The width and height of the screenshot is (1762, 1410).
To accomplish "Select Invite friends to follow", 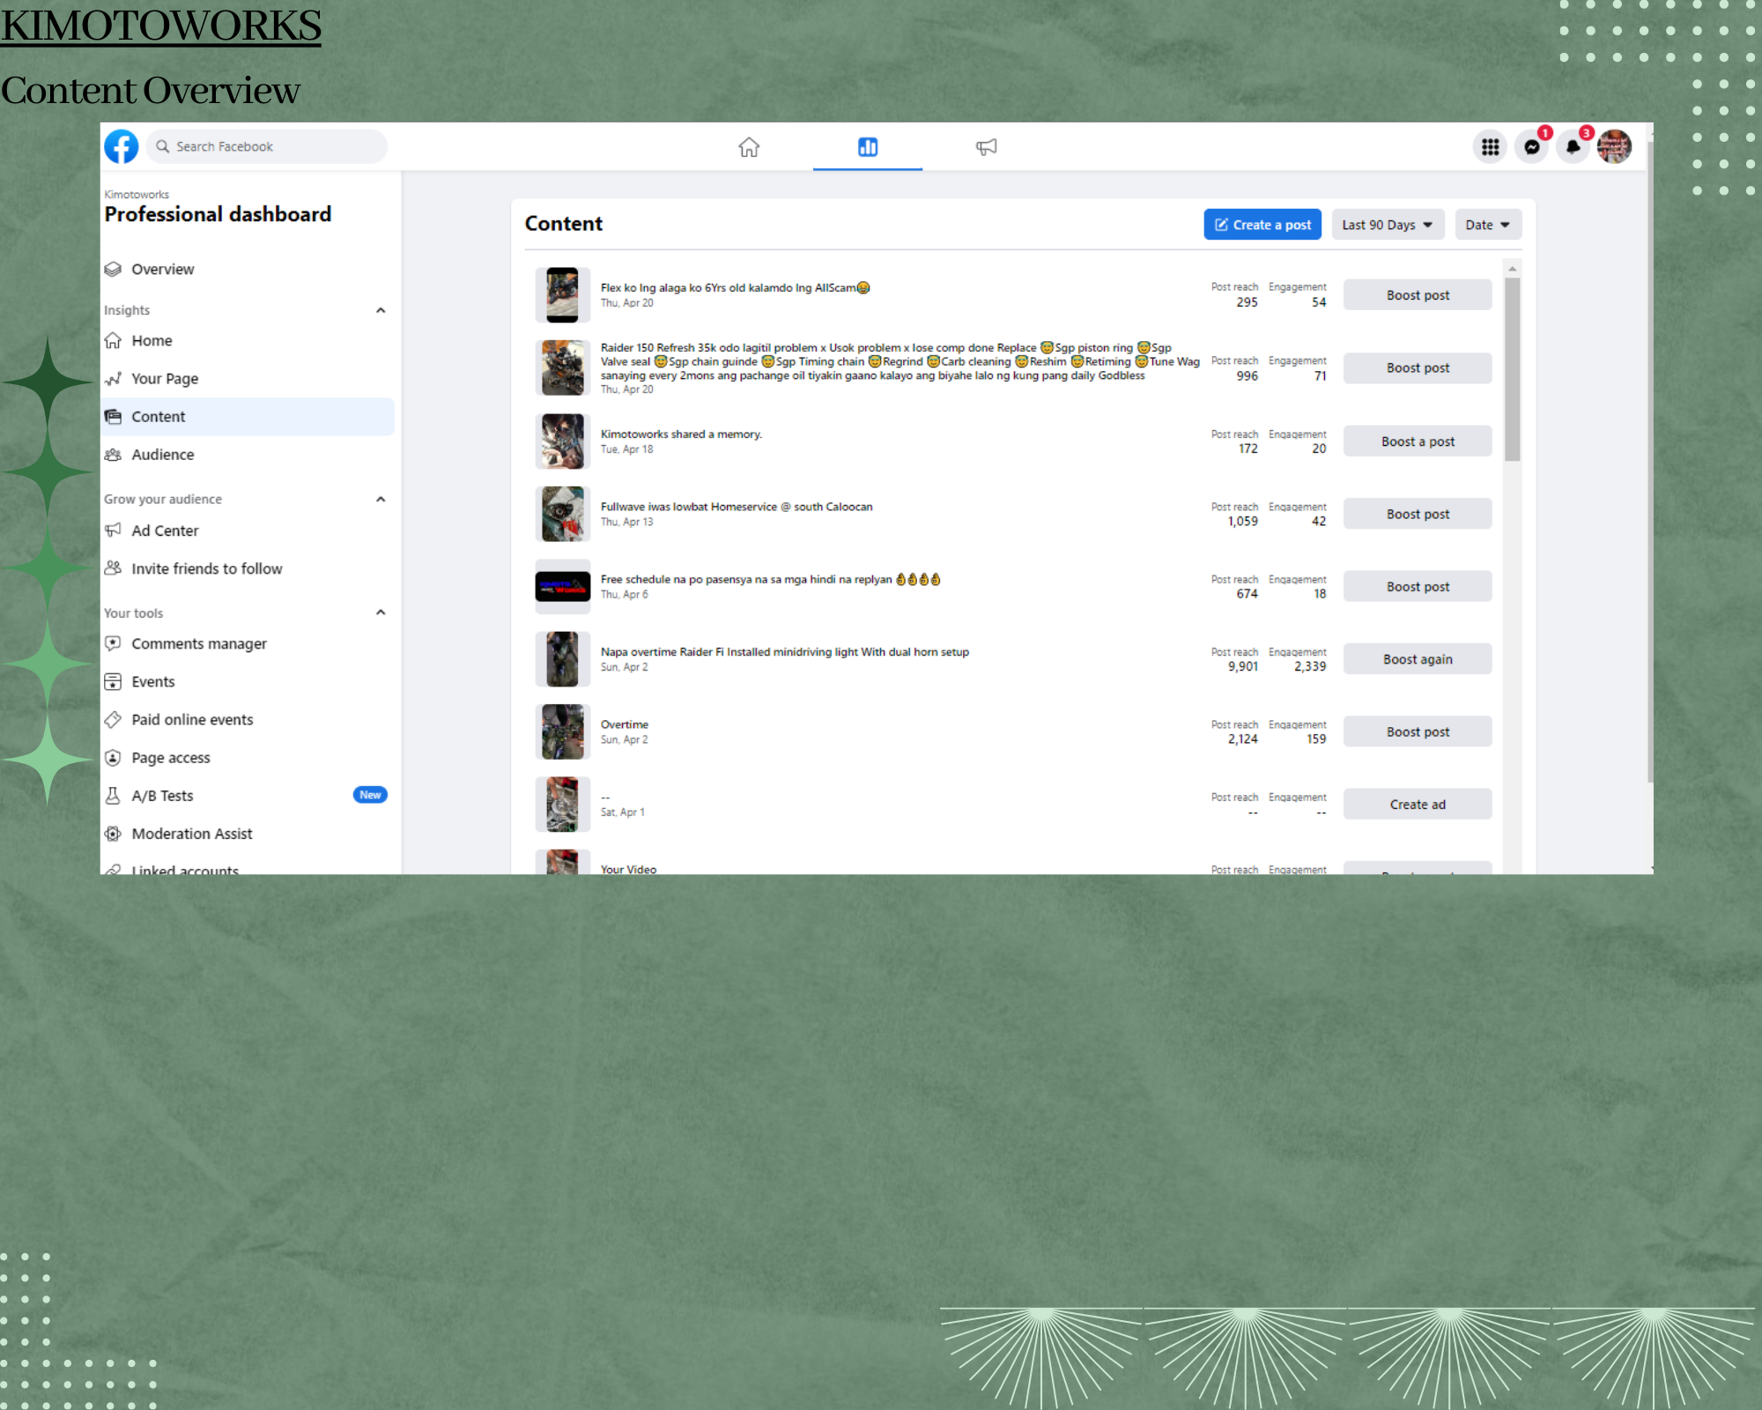I will click(x=248, y=568).
